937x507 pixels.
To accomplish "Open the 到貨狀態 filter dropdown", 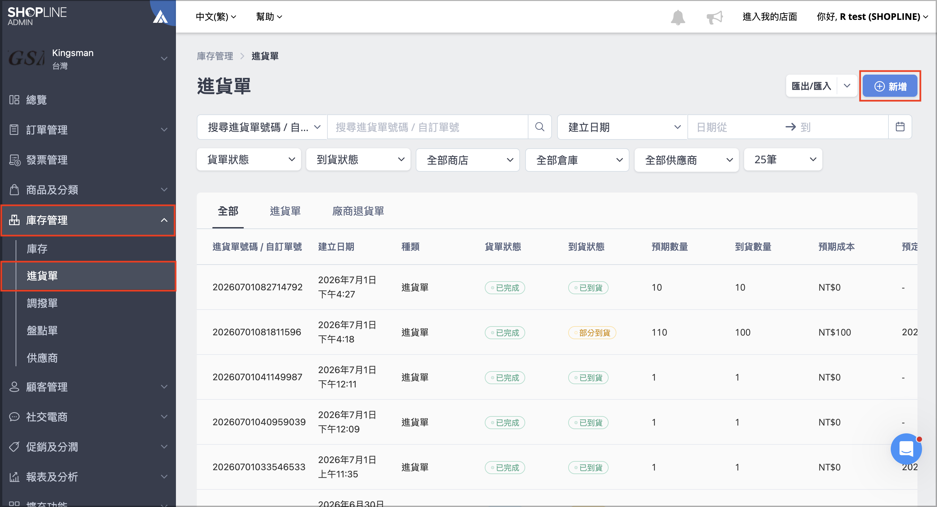I will (358, 159).
